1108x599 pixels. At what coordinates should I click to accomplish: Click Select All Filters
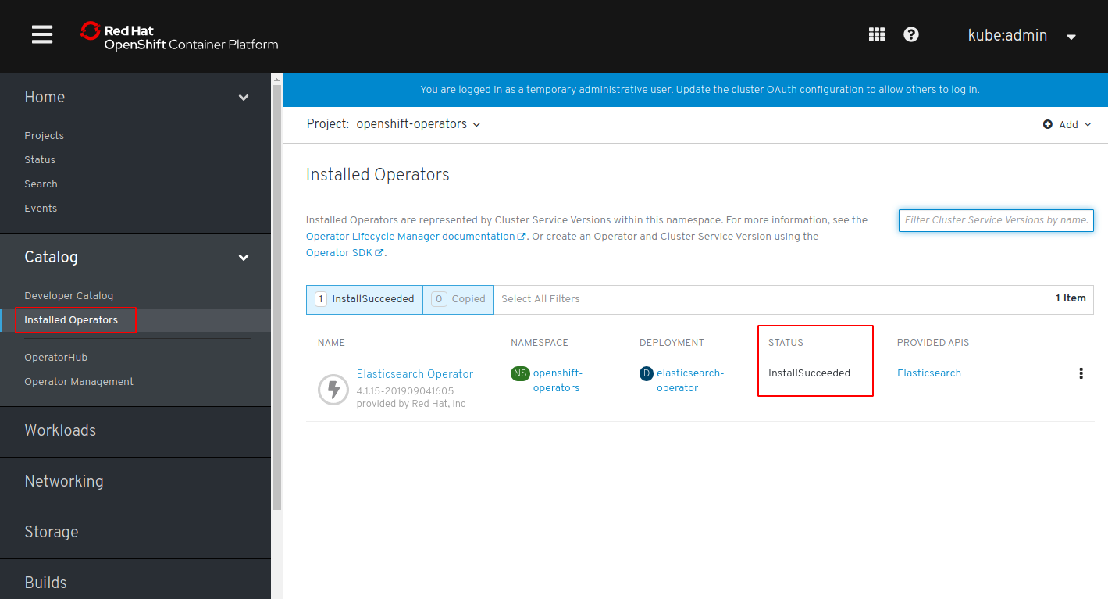click(x=540, y=299)
